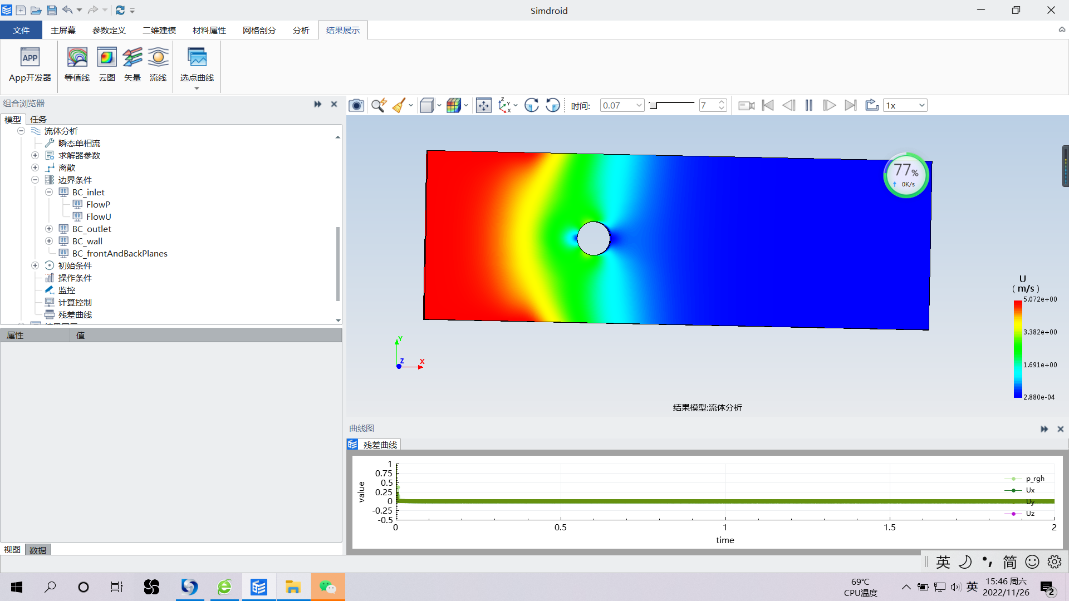Click the refresh icon in title bar
This screenshot has height=601, width=1069.
[120, 10]
